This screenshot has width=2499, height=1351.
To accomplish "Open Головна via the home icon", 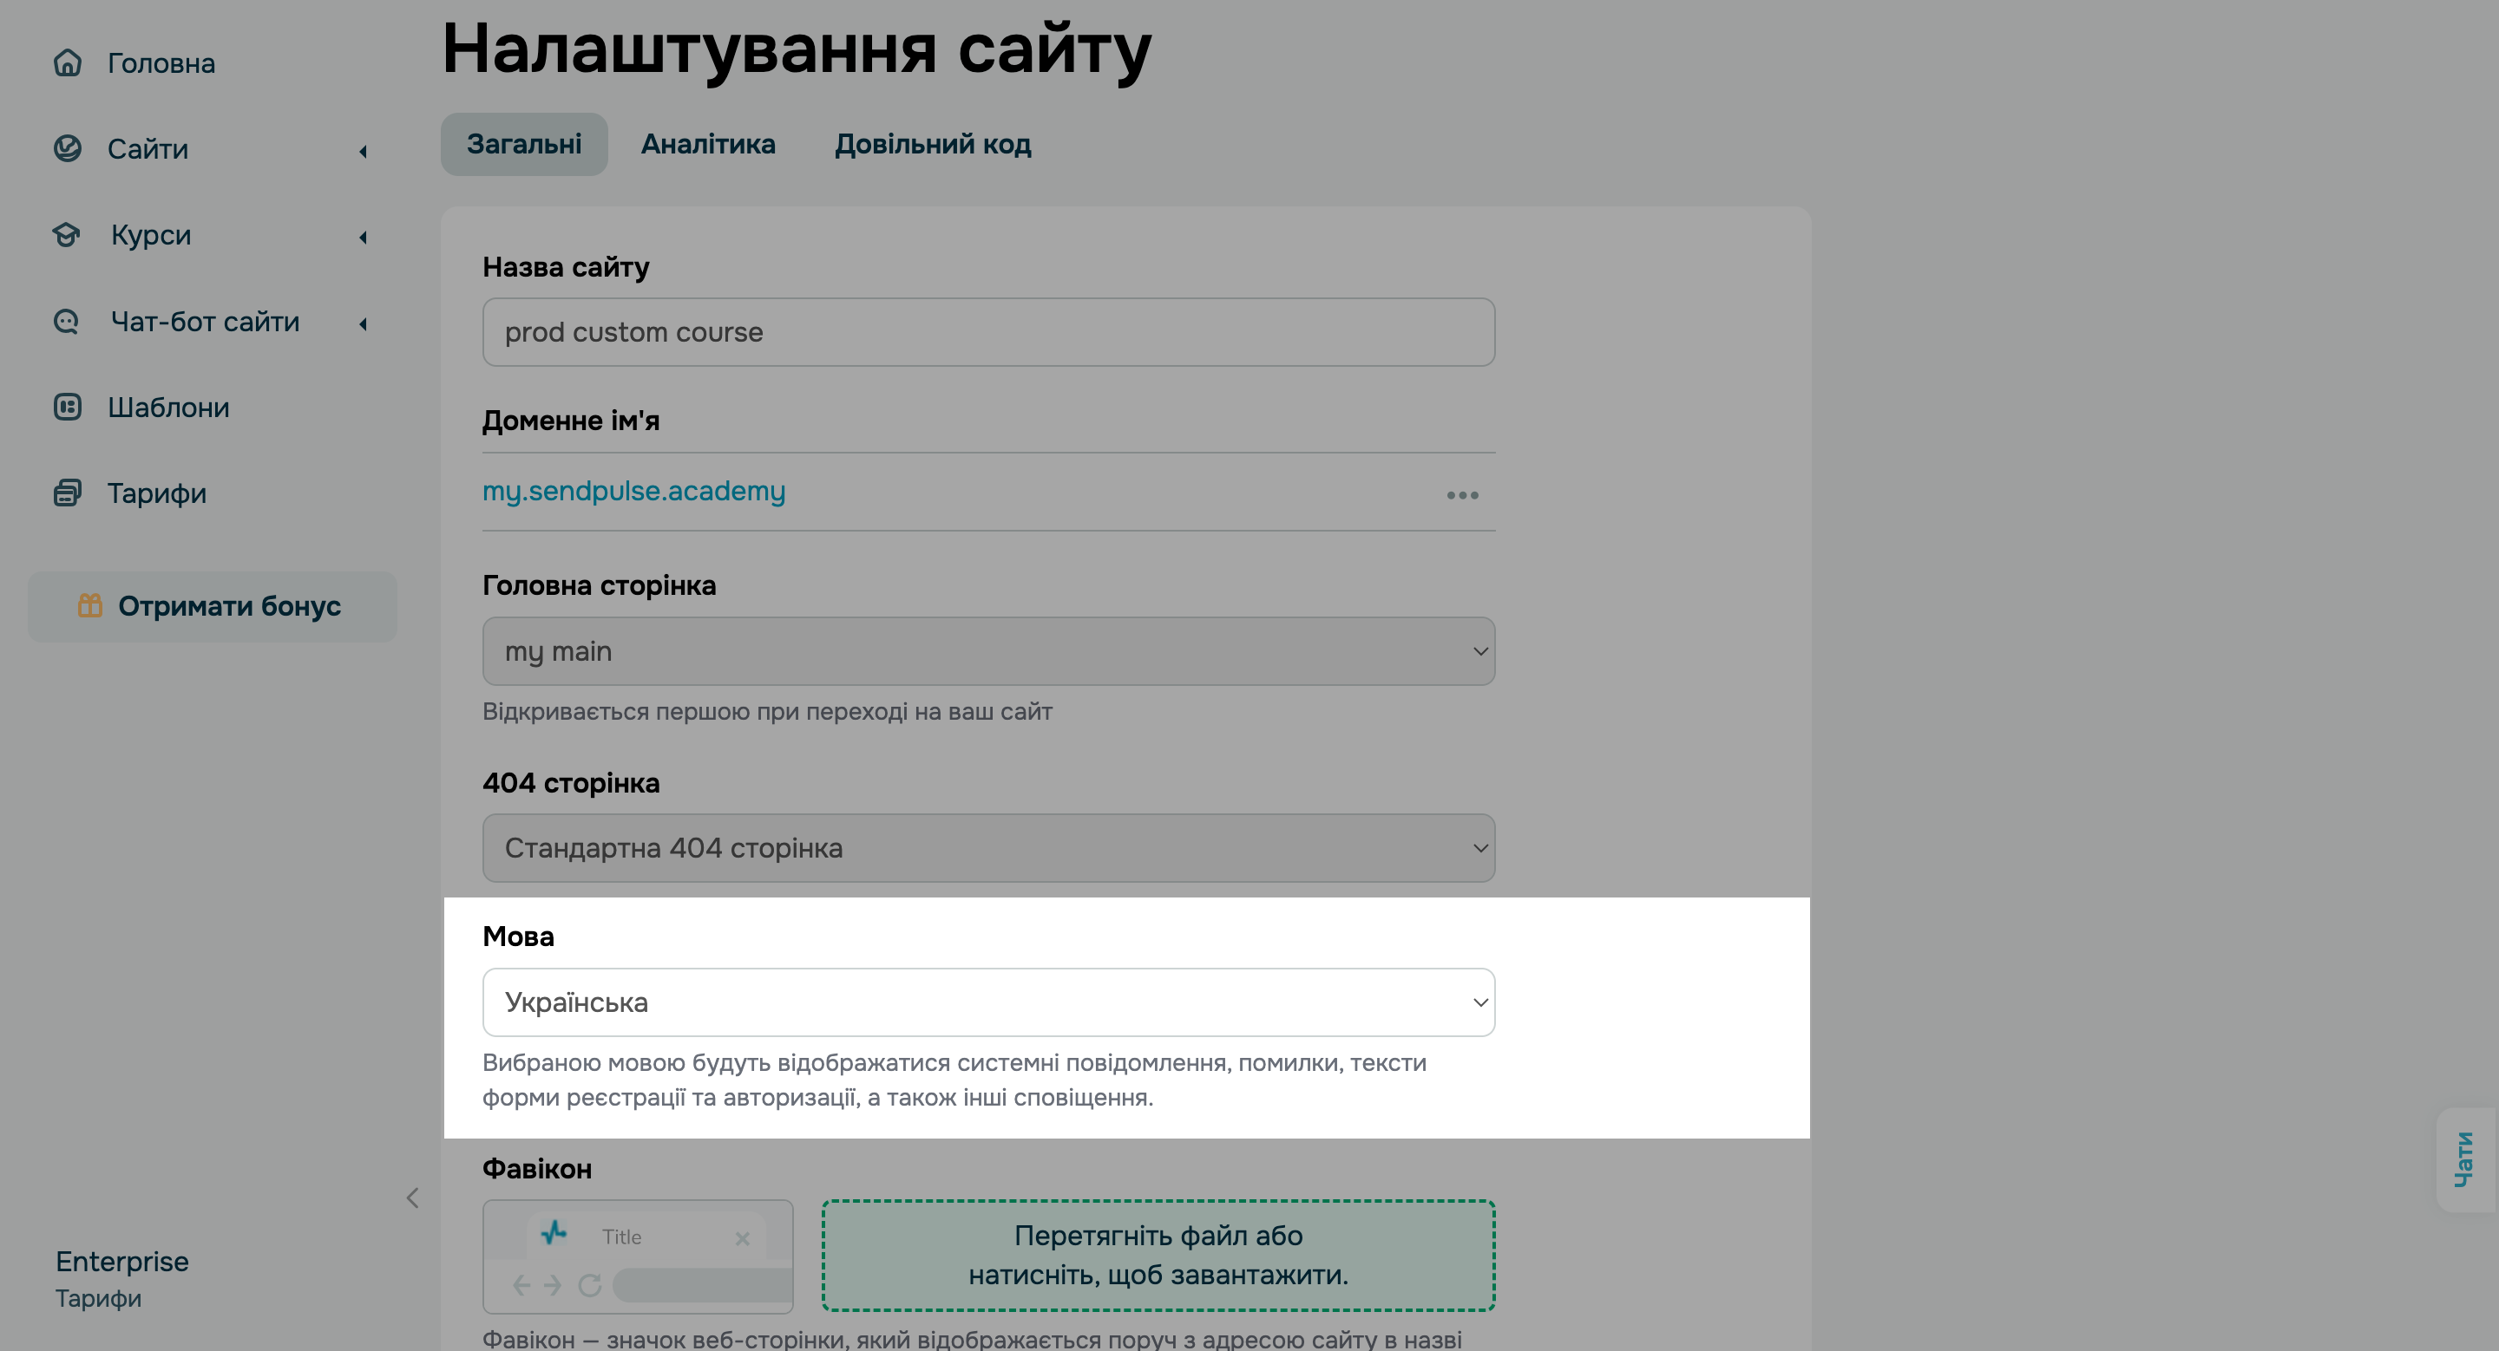I will [67, 62].
